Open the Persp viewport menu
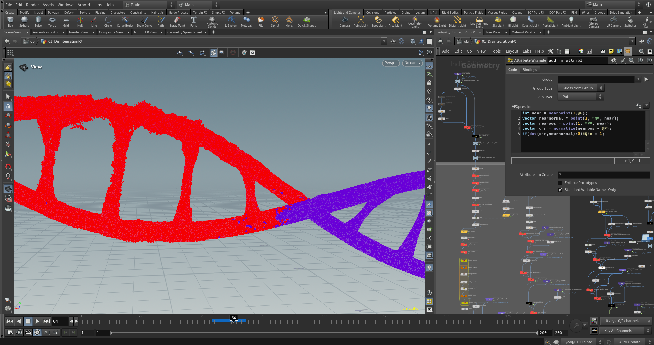The width and height of the screenshot is (654, 345). point(390,63)
